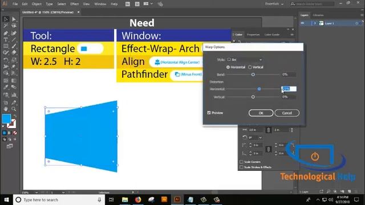Open artboard navigation dropdown in status bar
The image size is (365, 205).
63,192
